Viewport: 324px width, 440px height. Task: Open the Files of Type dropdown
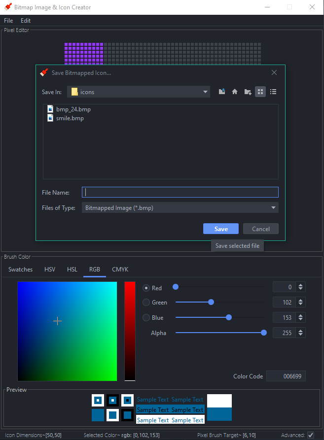point(273,208)
